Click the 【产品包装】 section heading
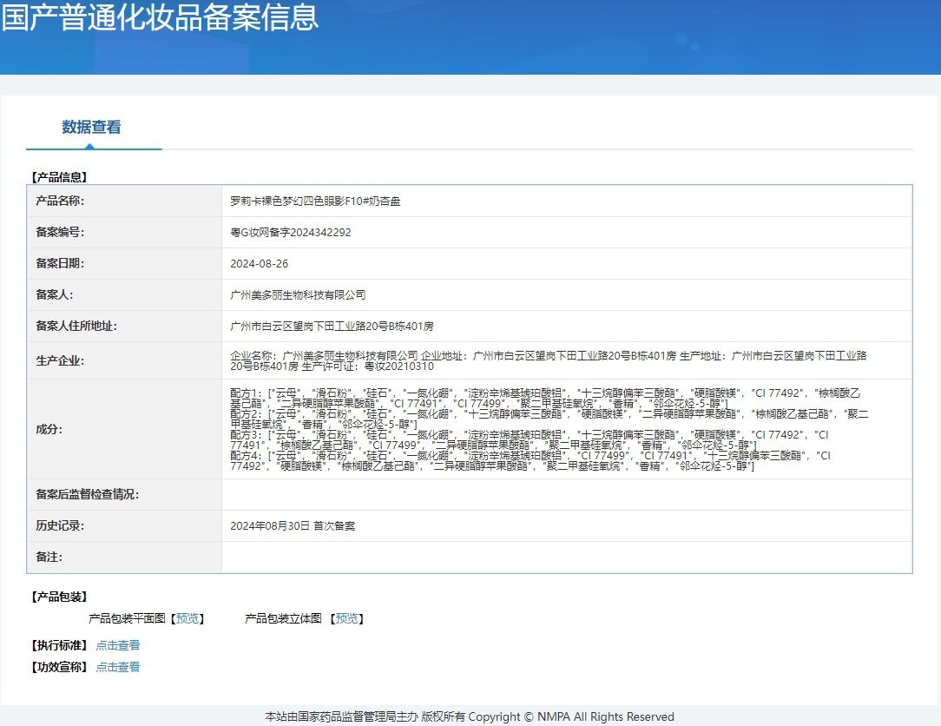Viewport: 941px width, 726px height. click(x=59, y=597)
